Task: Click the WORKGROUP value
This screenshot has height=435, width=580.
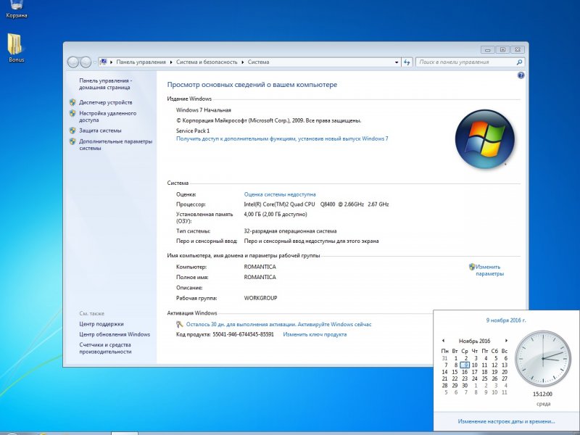Action: [x=260, y=298]
